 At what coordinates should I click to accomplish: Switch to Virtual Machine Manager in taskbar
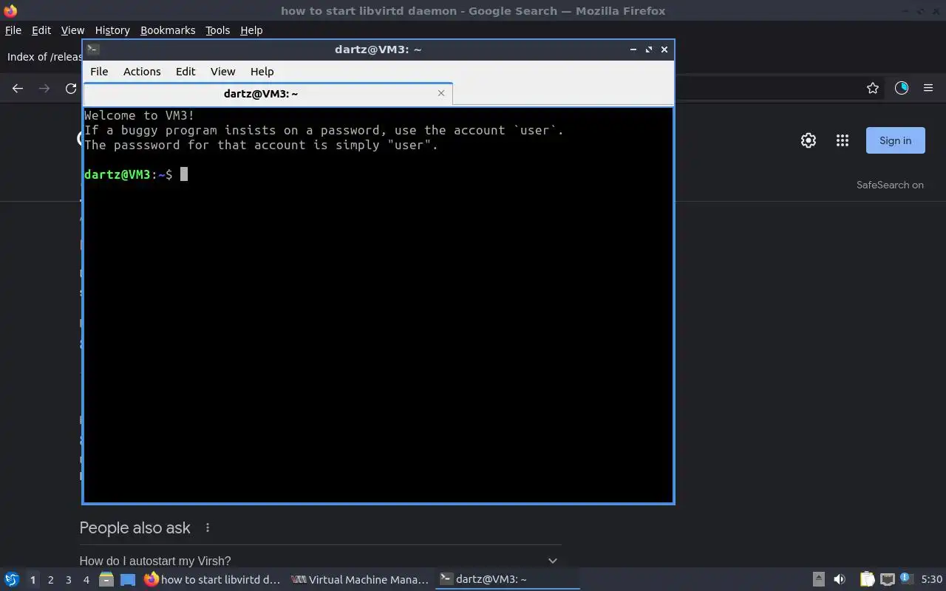click(360, 579)
